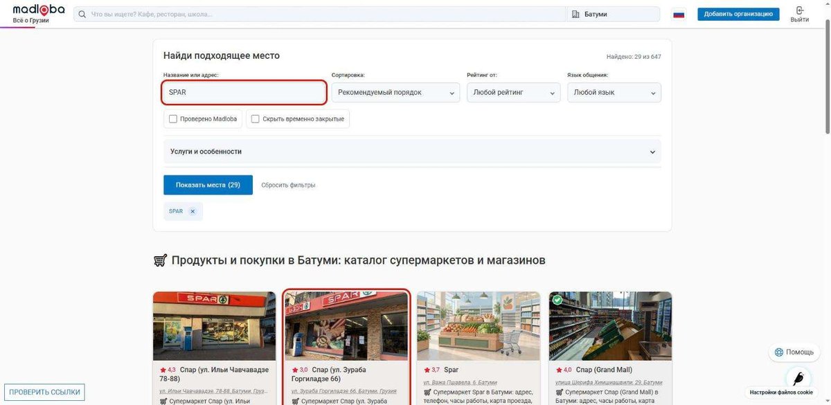This screenshot has height=405, width=831.
Task: Click the Помощь help icon button
Action: tap(794, 352)
